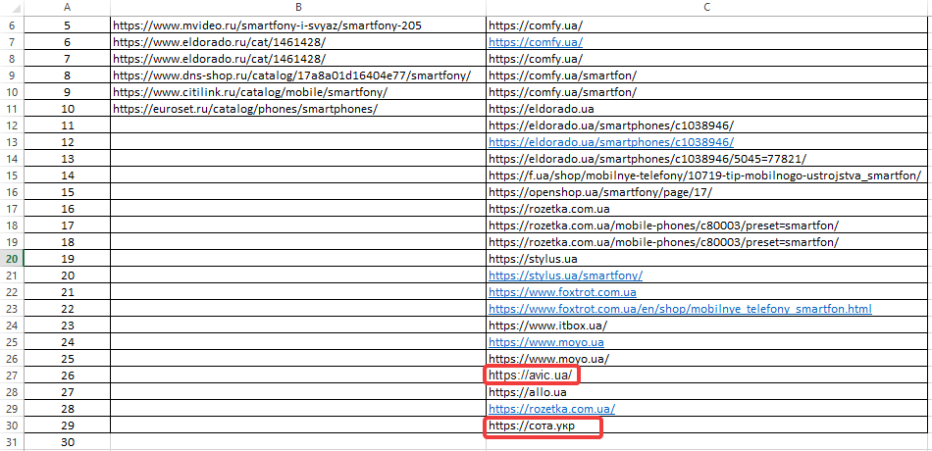
Task: Open blue eldorado.ua/smartphones/c1038946/ hyperlink in row 13
Action: (611, 142)
